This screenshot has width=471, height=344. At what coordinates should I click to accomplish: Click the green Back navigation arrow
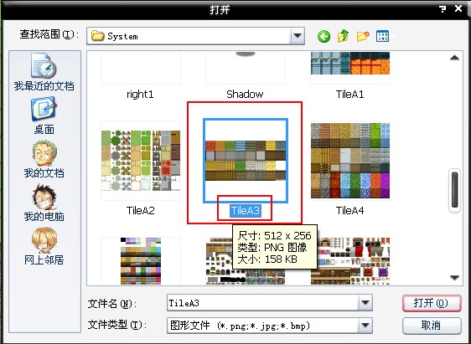(x=323, y=37)
